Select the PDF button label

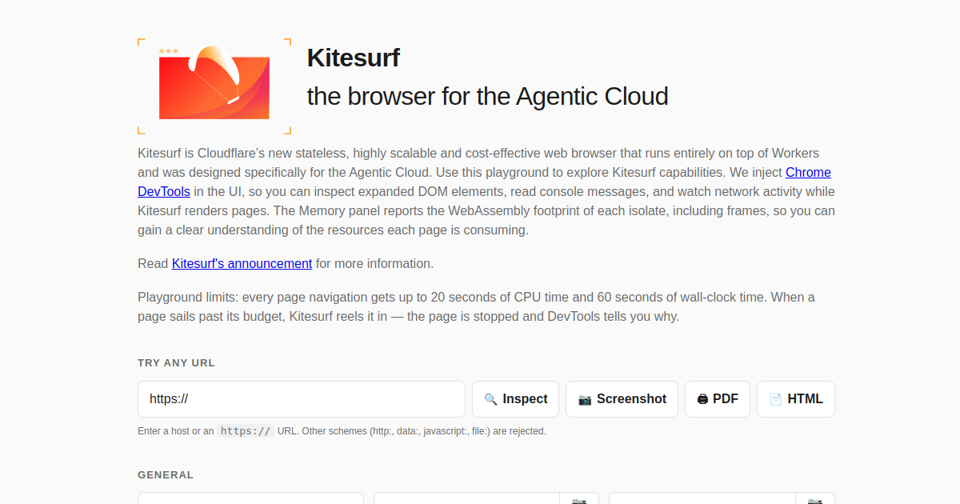pos(726,399)
